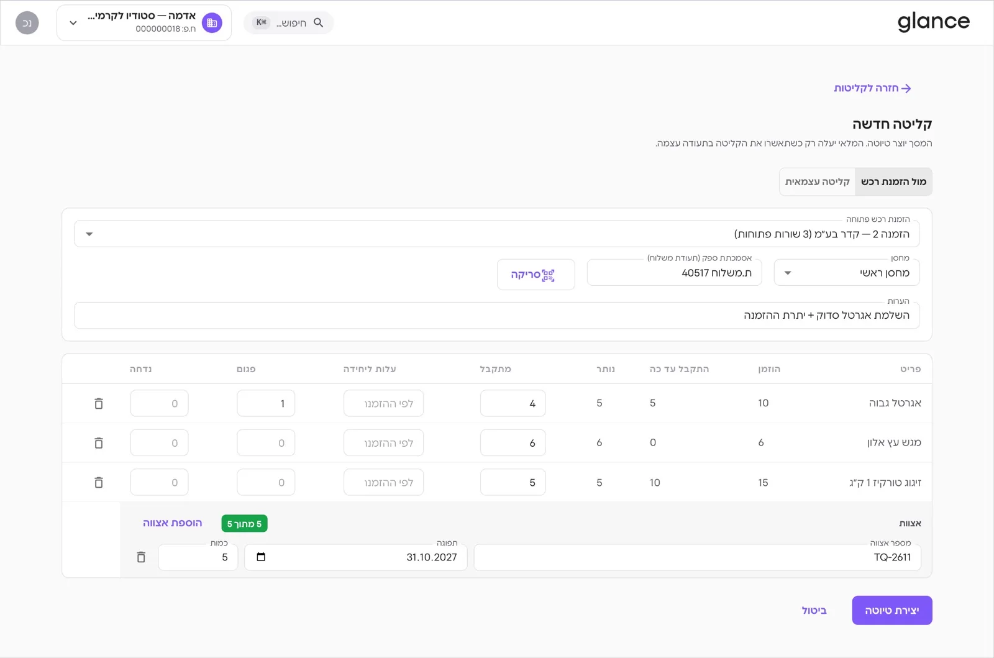This screenshot has width=994, height=658.
Task: Click the קליטה חדשה page heading
Action: point(892,124)
